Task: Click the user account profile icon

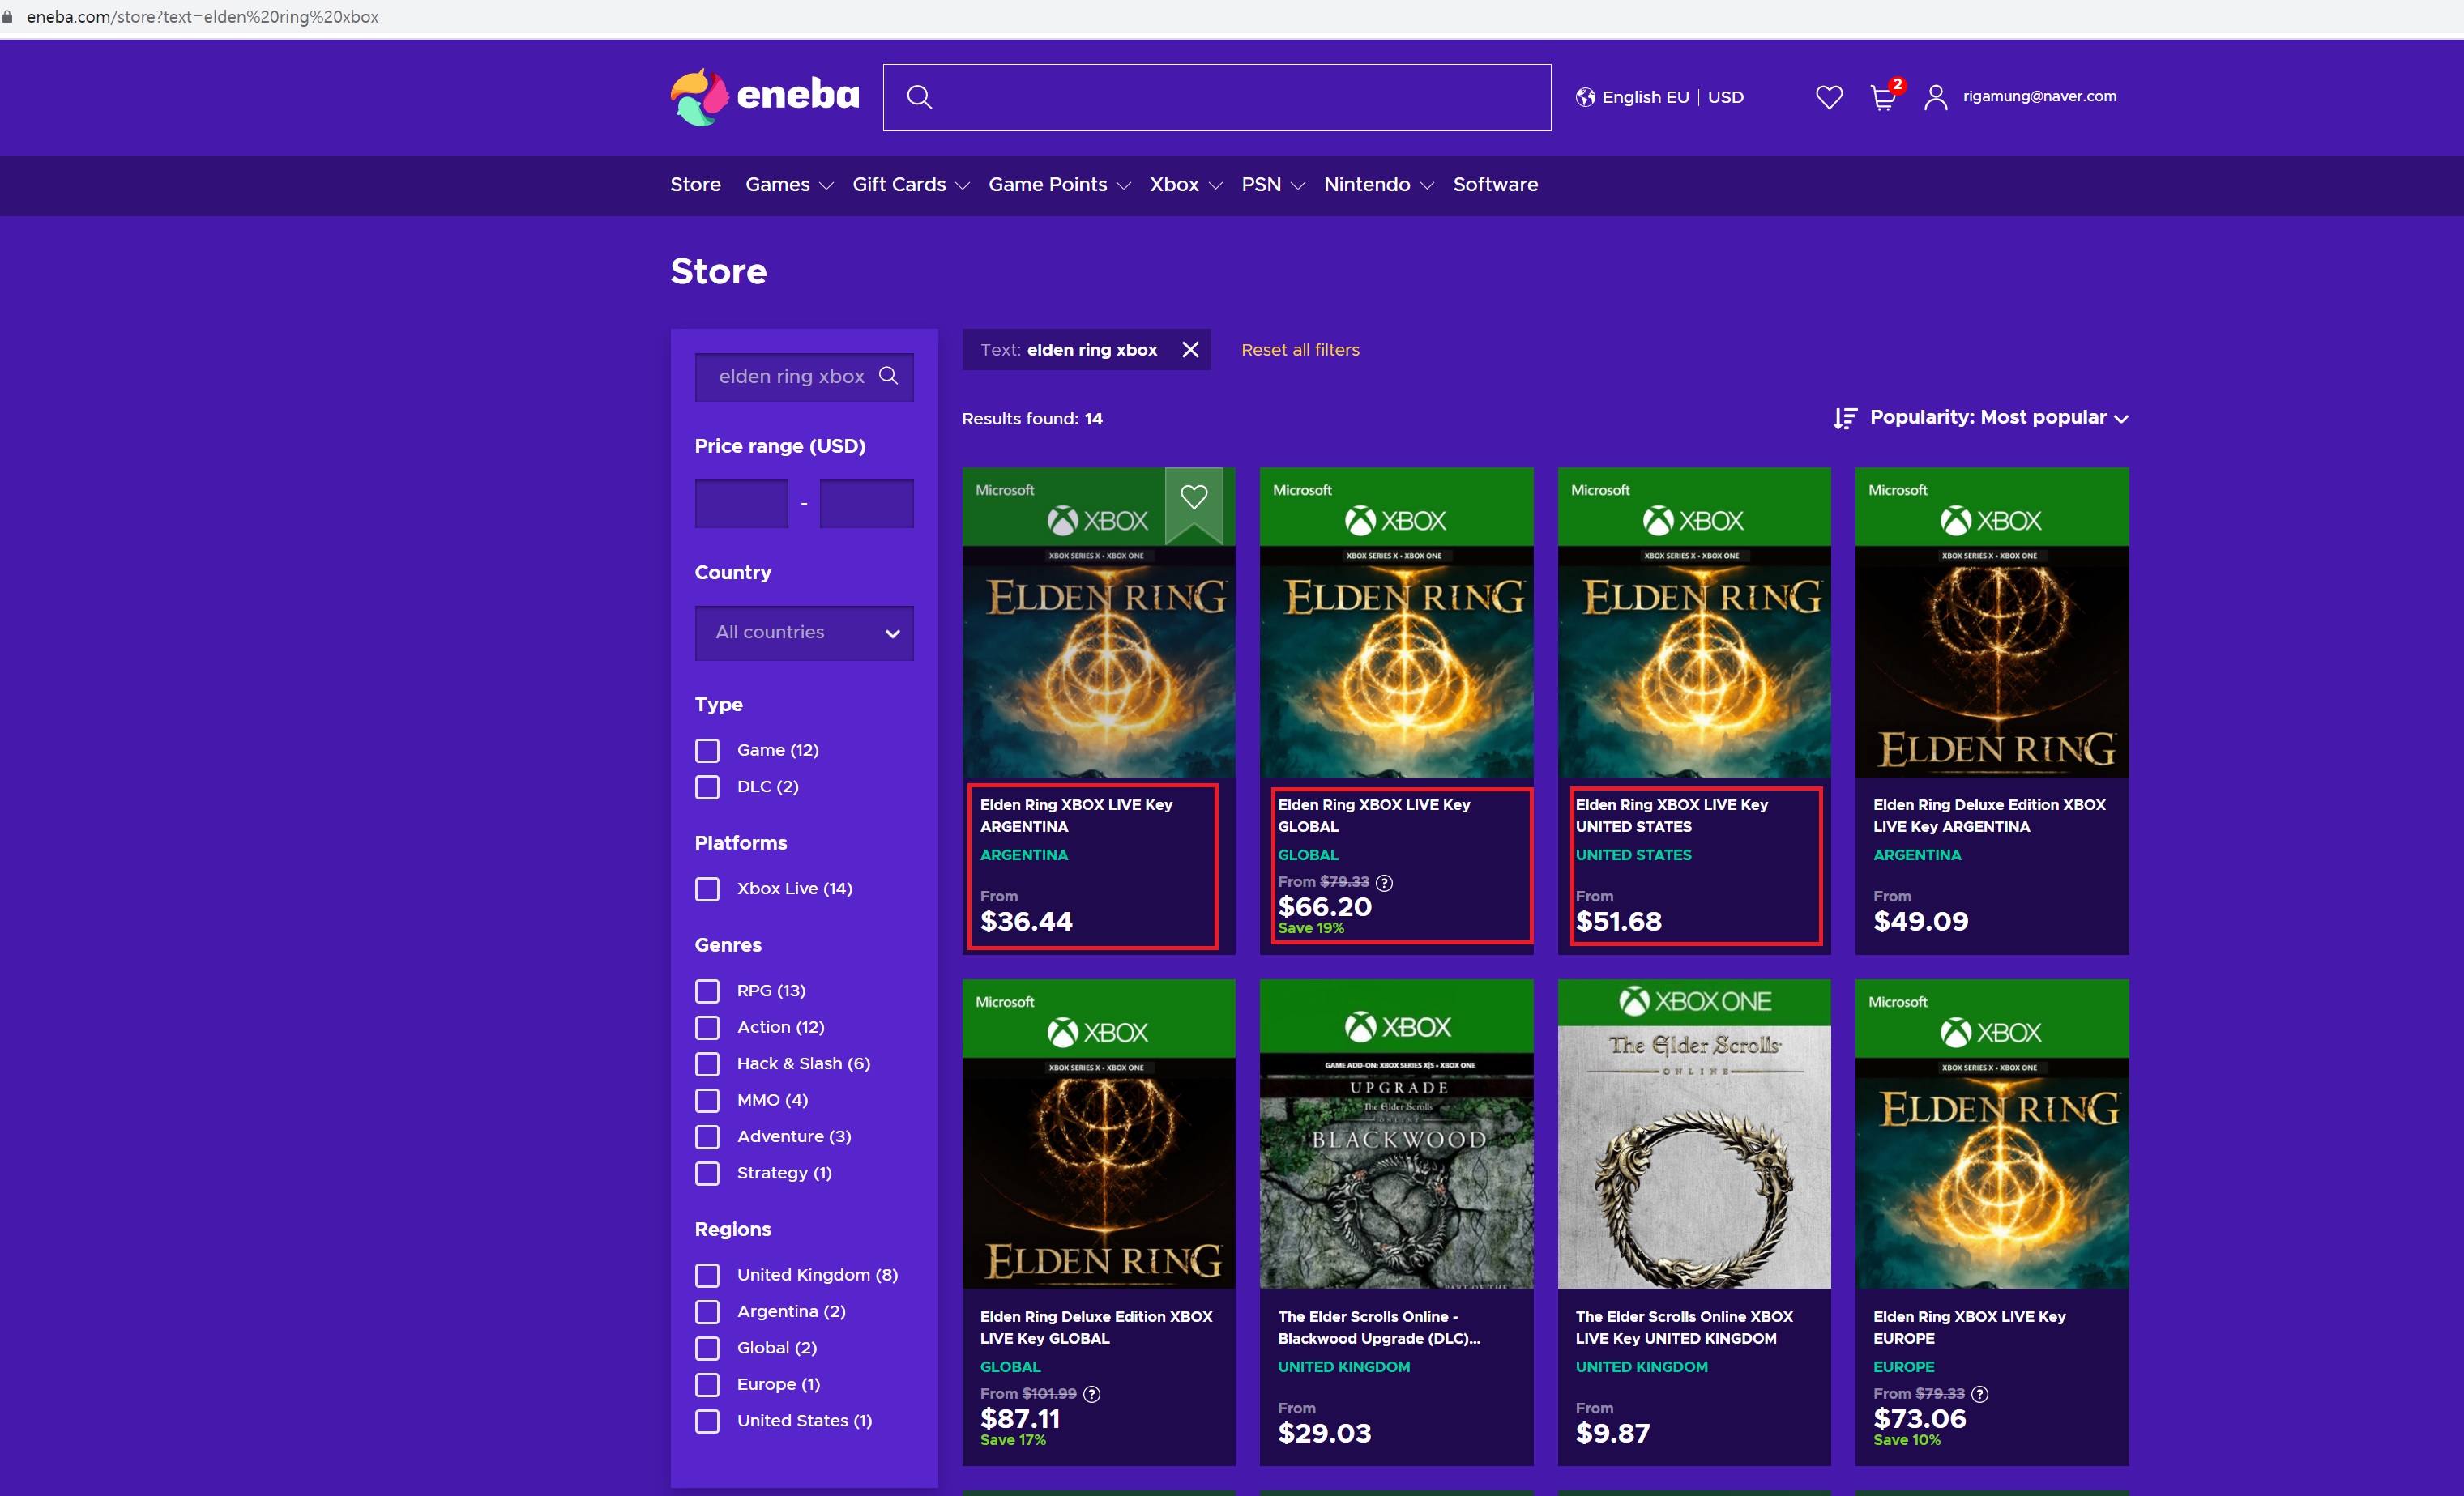Action: pos(1936,97)
